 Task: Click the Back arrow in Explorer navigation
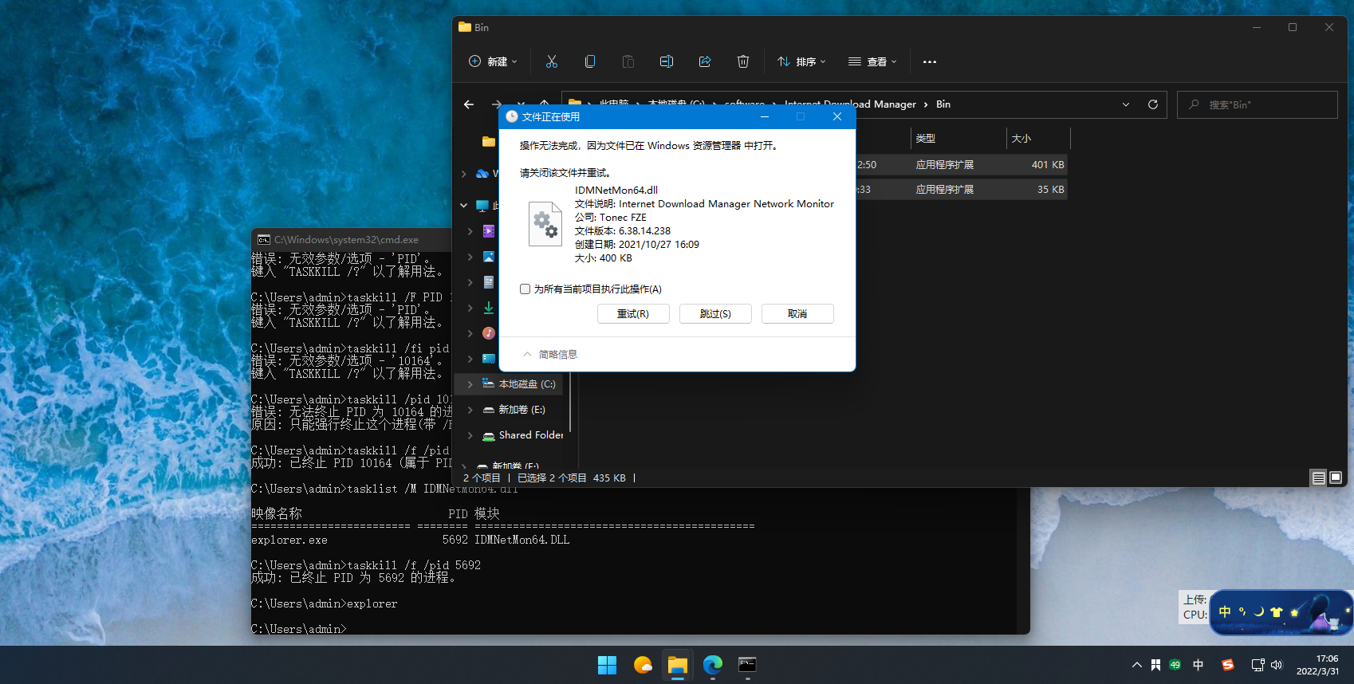(x=469, y=104)
